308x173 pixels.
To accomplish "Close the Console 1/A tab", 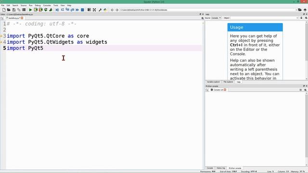I will point(225,90).
